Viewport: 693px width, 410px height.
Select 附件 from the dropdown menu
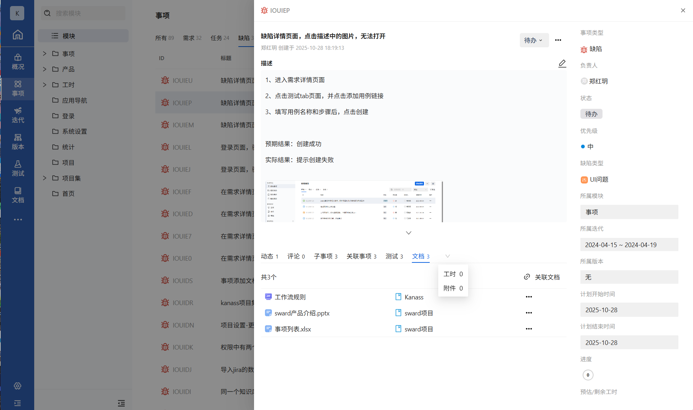(453, 288)
